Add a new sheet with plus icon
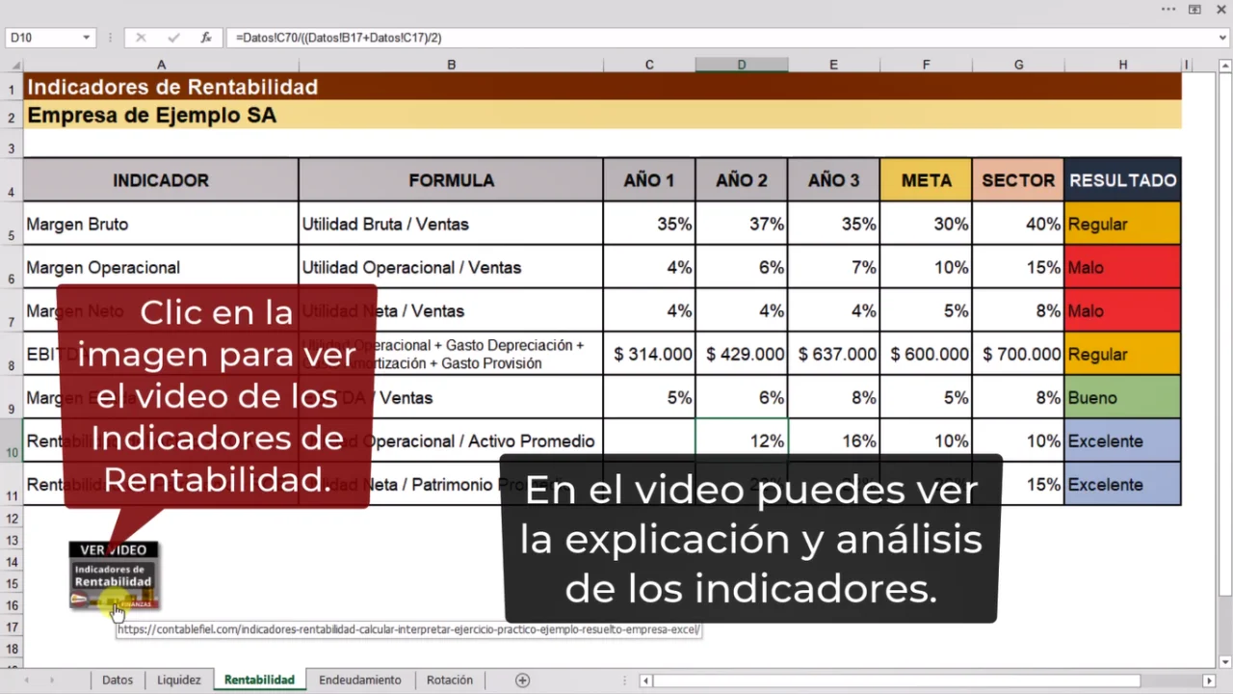The image size is (1233, 694). click(522, 680)
